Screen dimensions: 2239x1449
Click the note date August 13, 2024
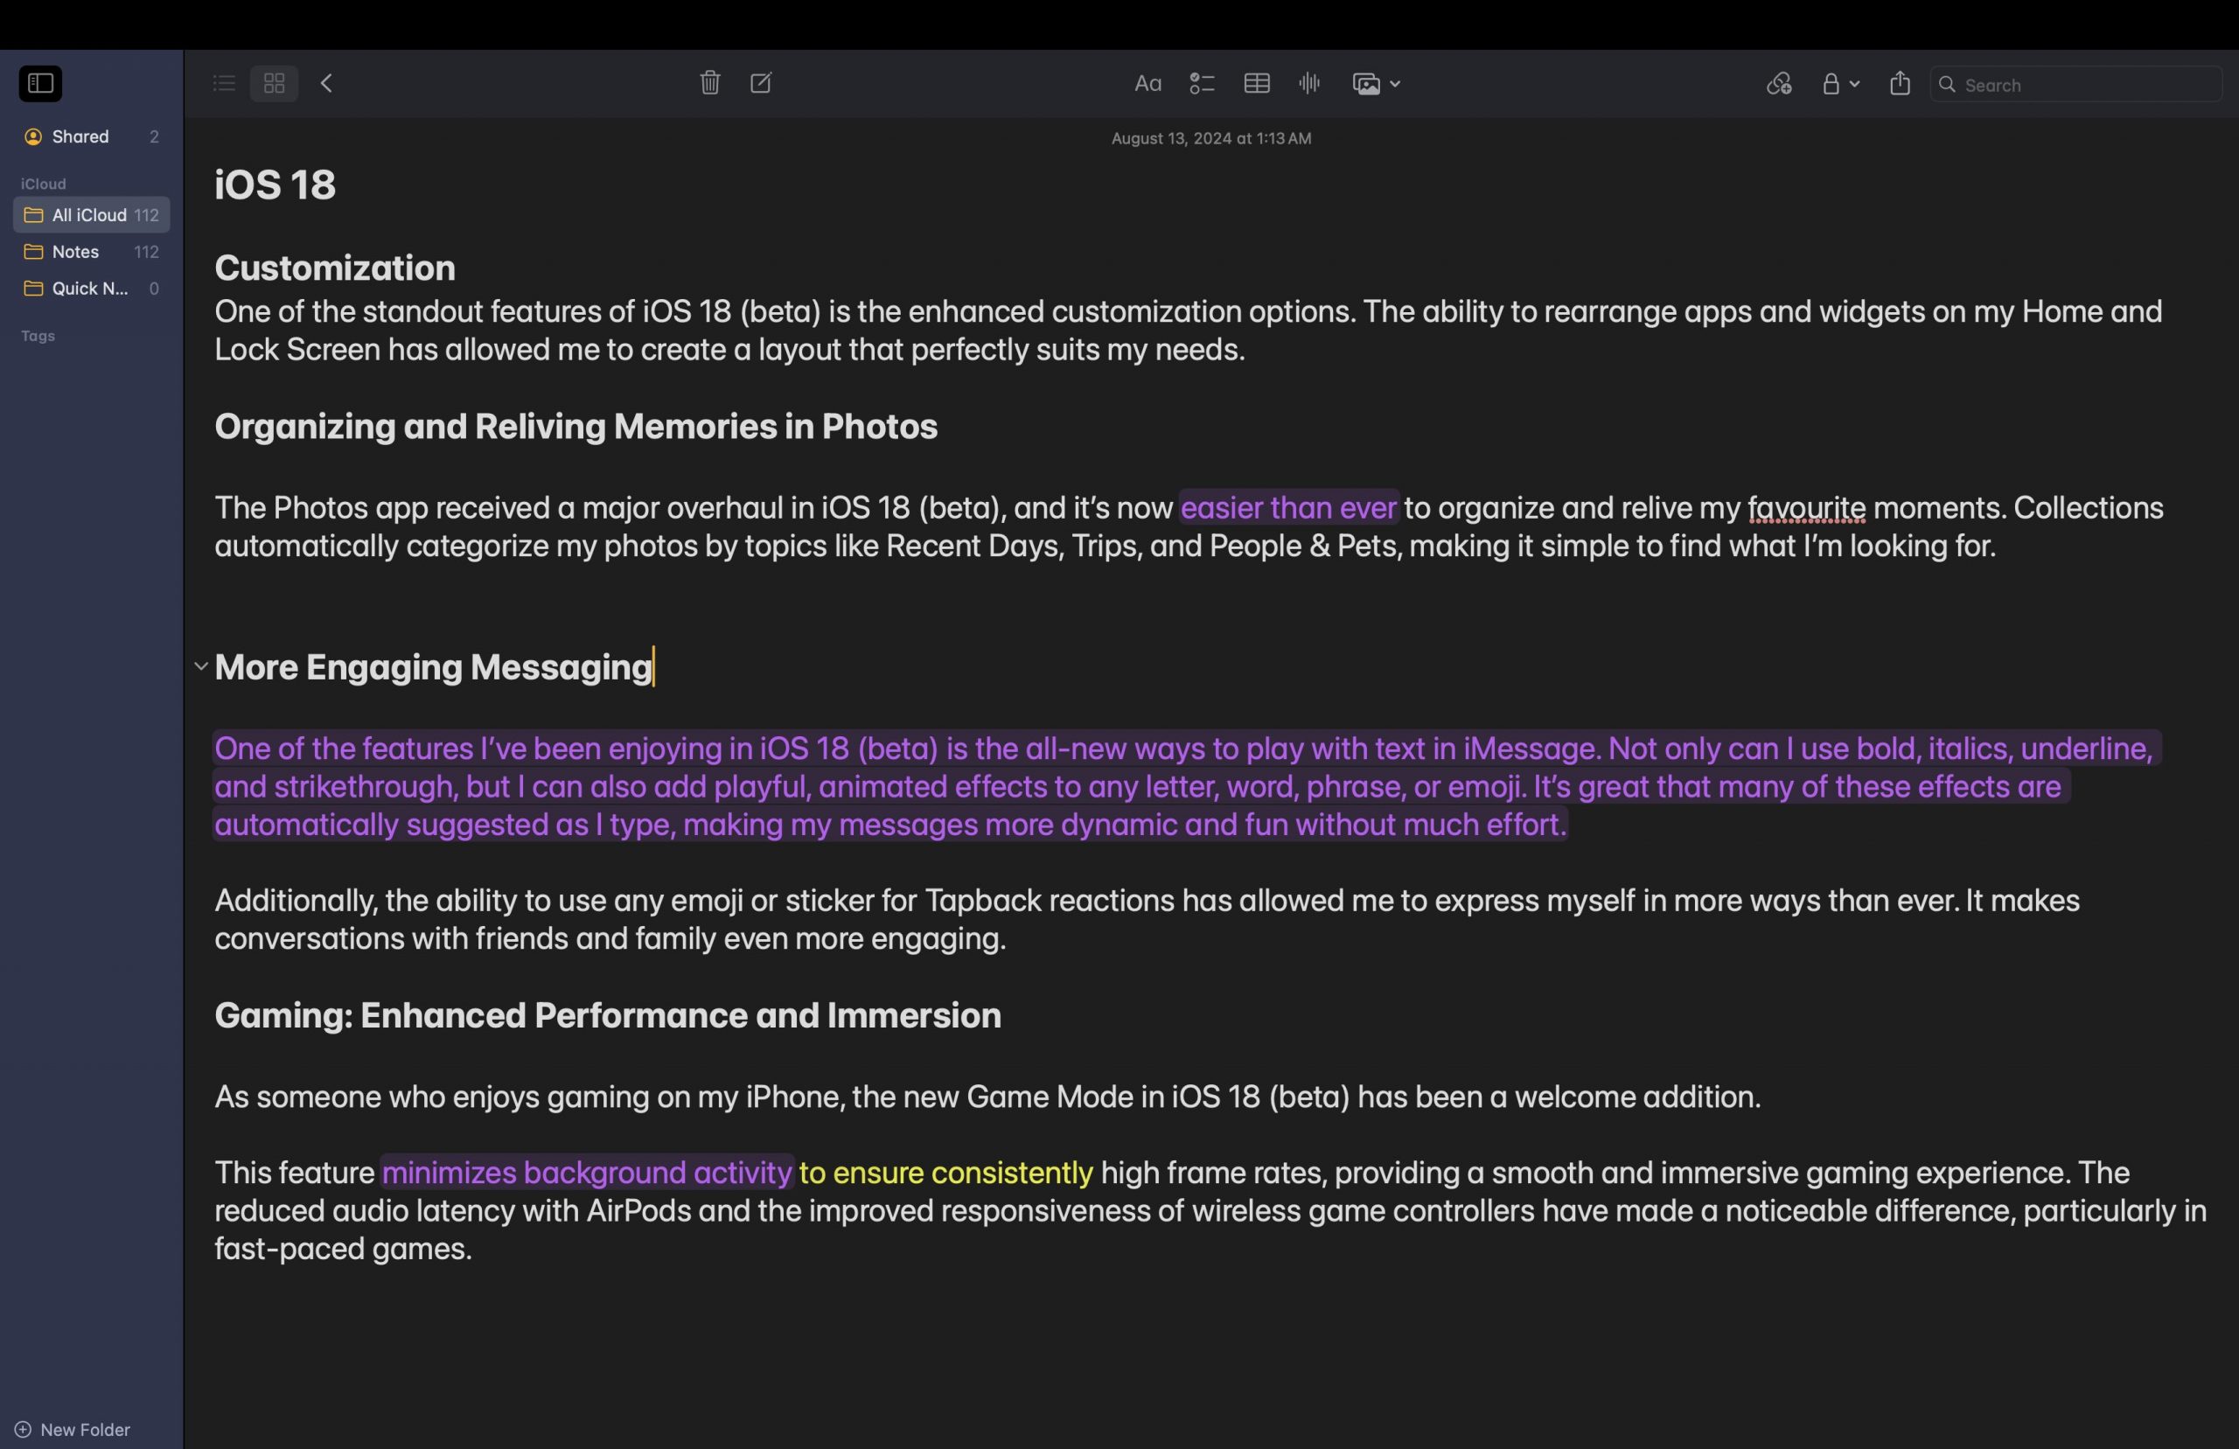tap(1210, 138)
